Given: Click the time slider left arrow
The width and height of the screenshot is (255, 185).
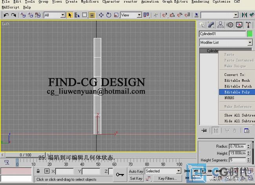Looking at the screenshot, I should (x=2, y=155).
